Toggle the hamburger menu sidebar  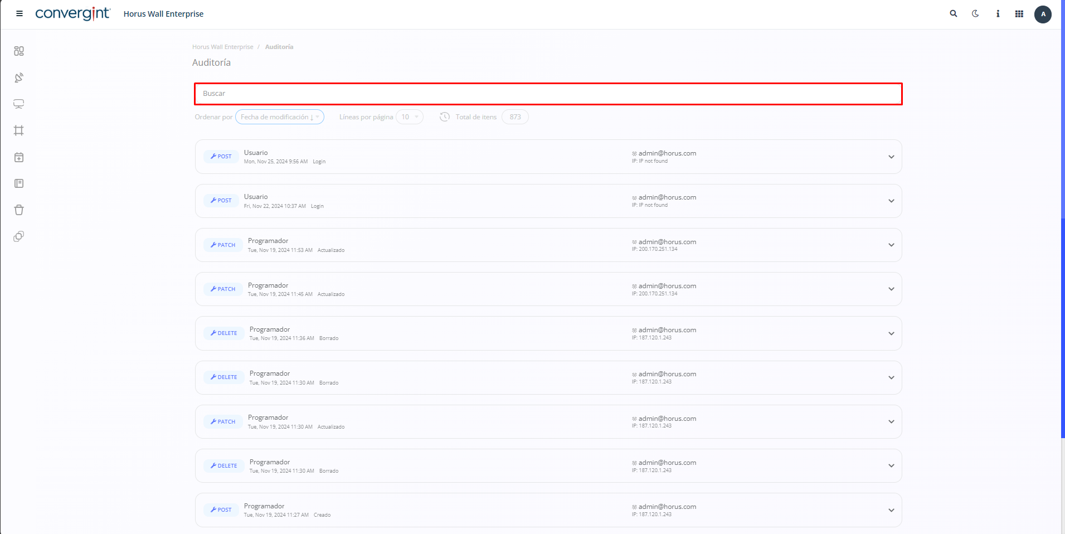pos(20,14)
